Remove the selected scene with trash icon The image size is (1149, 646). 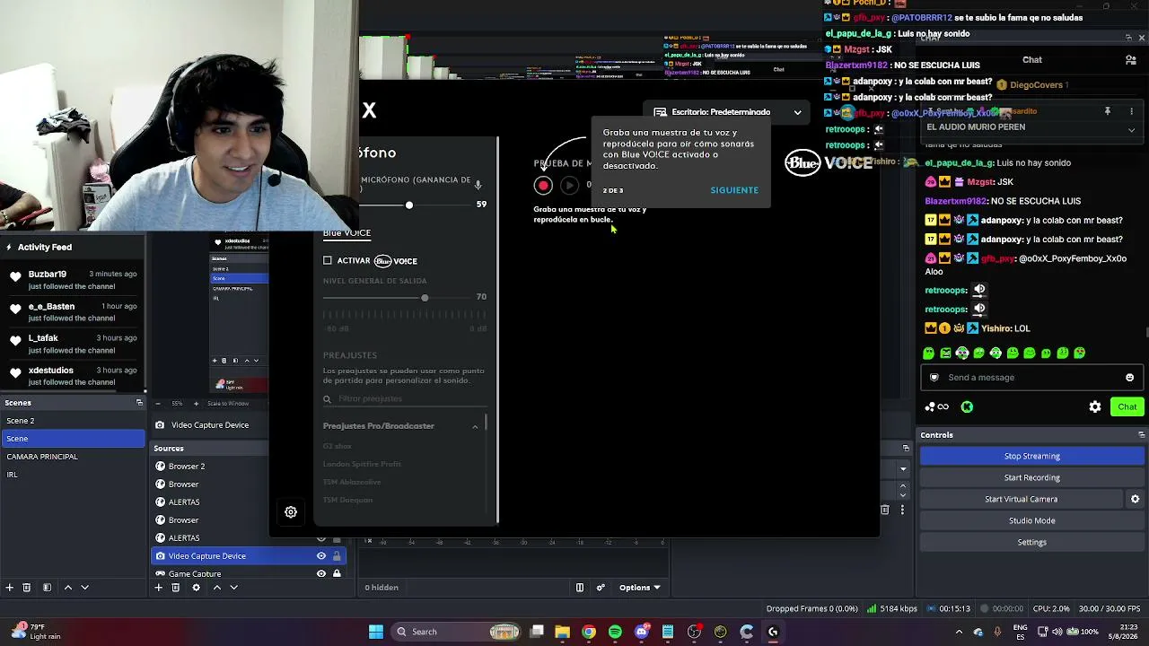(26, 588)
